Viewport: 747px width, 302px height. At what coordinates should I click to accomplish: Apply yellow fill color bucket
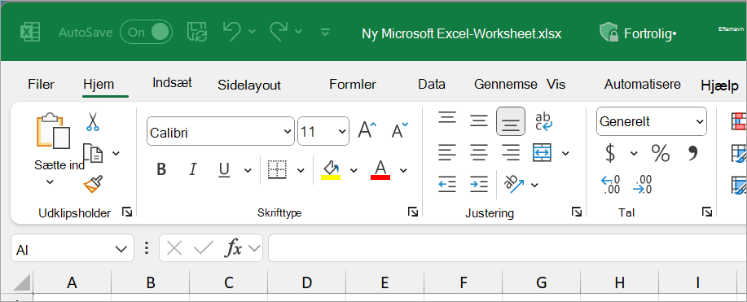pyautogui.click(x=331, y=169)
